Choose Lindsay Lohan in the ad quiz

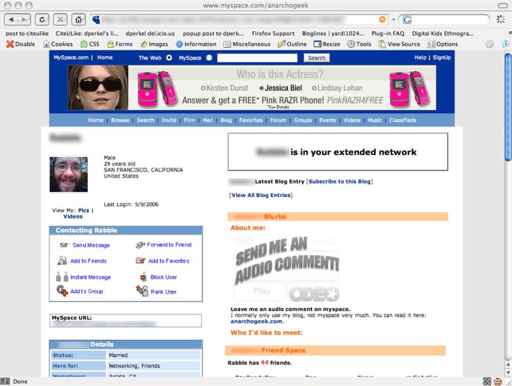tap(337, 88)
